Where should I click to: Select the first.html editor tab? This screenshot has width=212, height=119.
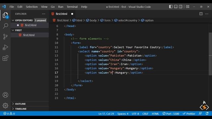click(x=62, y=14)
